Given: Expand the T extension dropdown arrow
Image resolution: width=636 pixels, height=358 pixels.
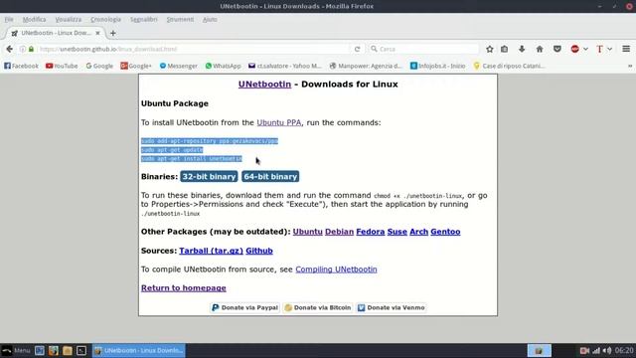Looking at the screenshot, I should click(x=609, y=49).
